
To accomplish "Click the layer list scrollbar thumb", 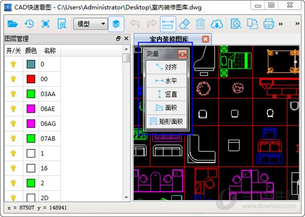I will point(126,58).
